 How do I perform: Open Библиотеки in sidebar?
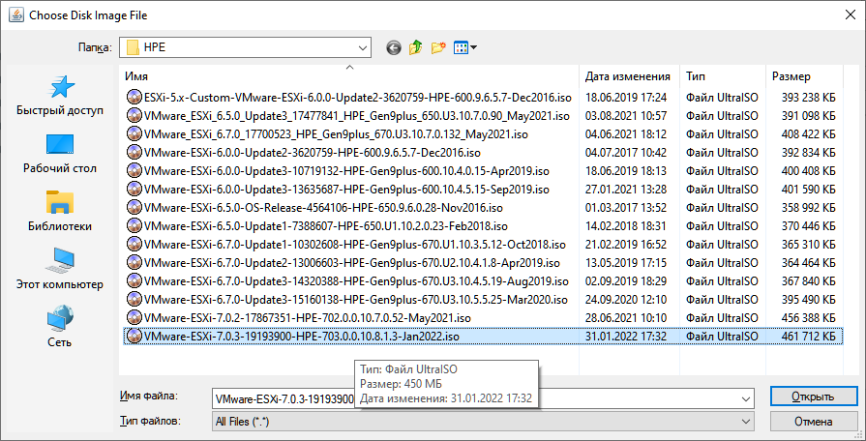coord(60,212)
